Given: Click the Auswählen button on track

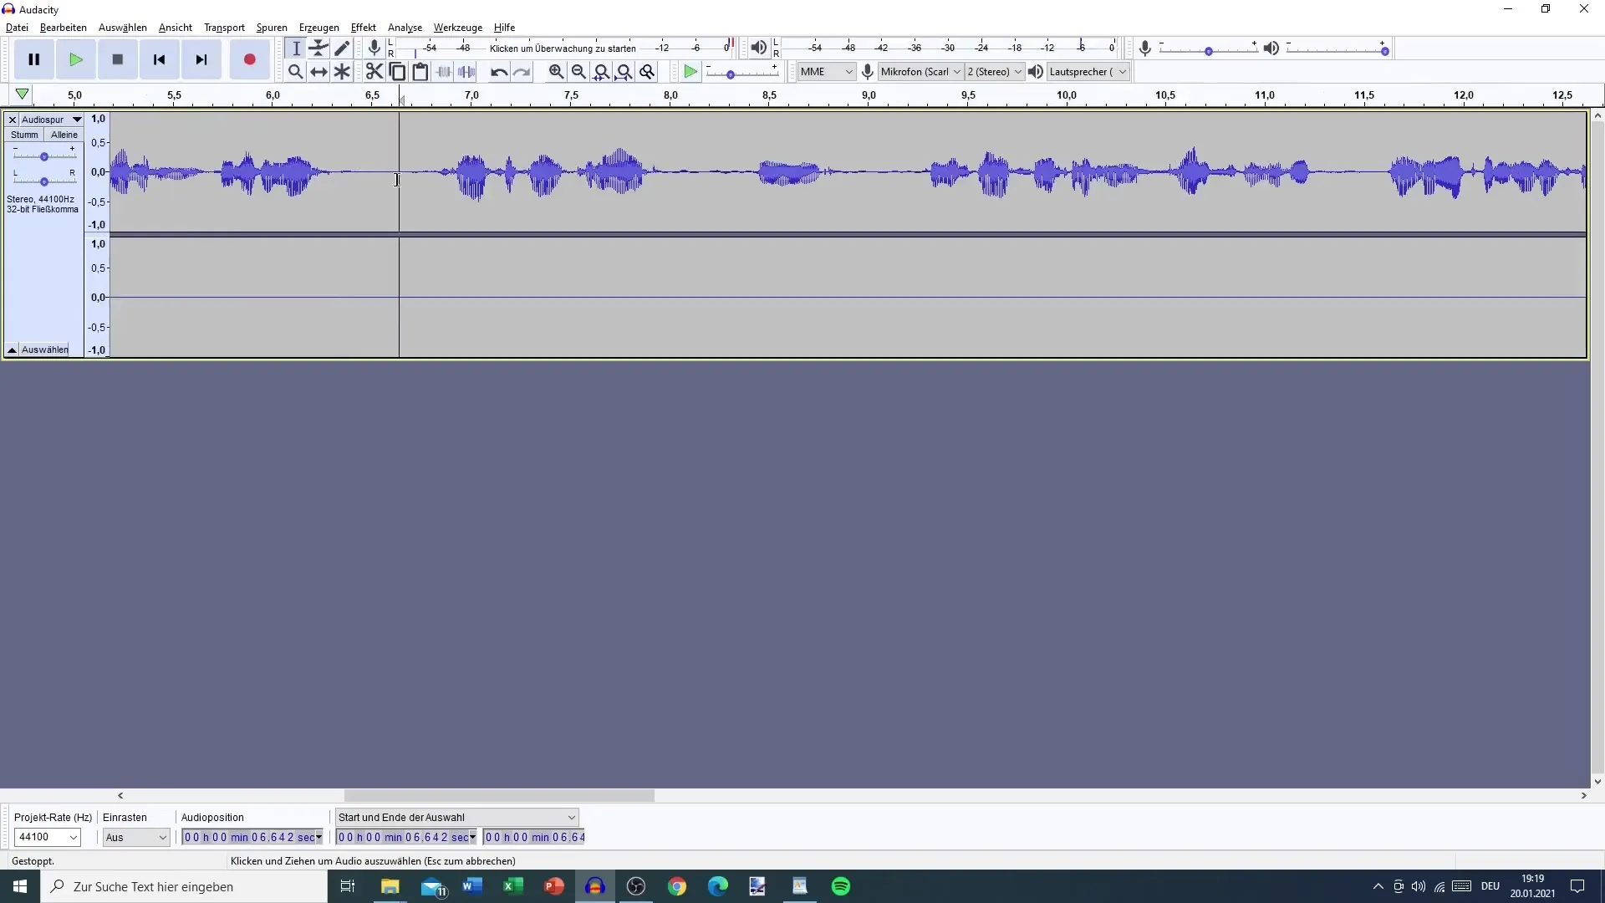Looking at the screenshot, I should tap(45, 349).
